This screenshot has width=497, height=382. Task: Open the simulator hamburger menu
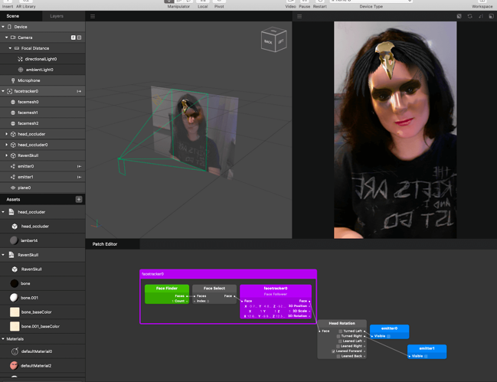tap(299, 17)
